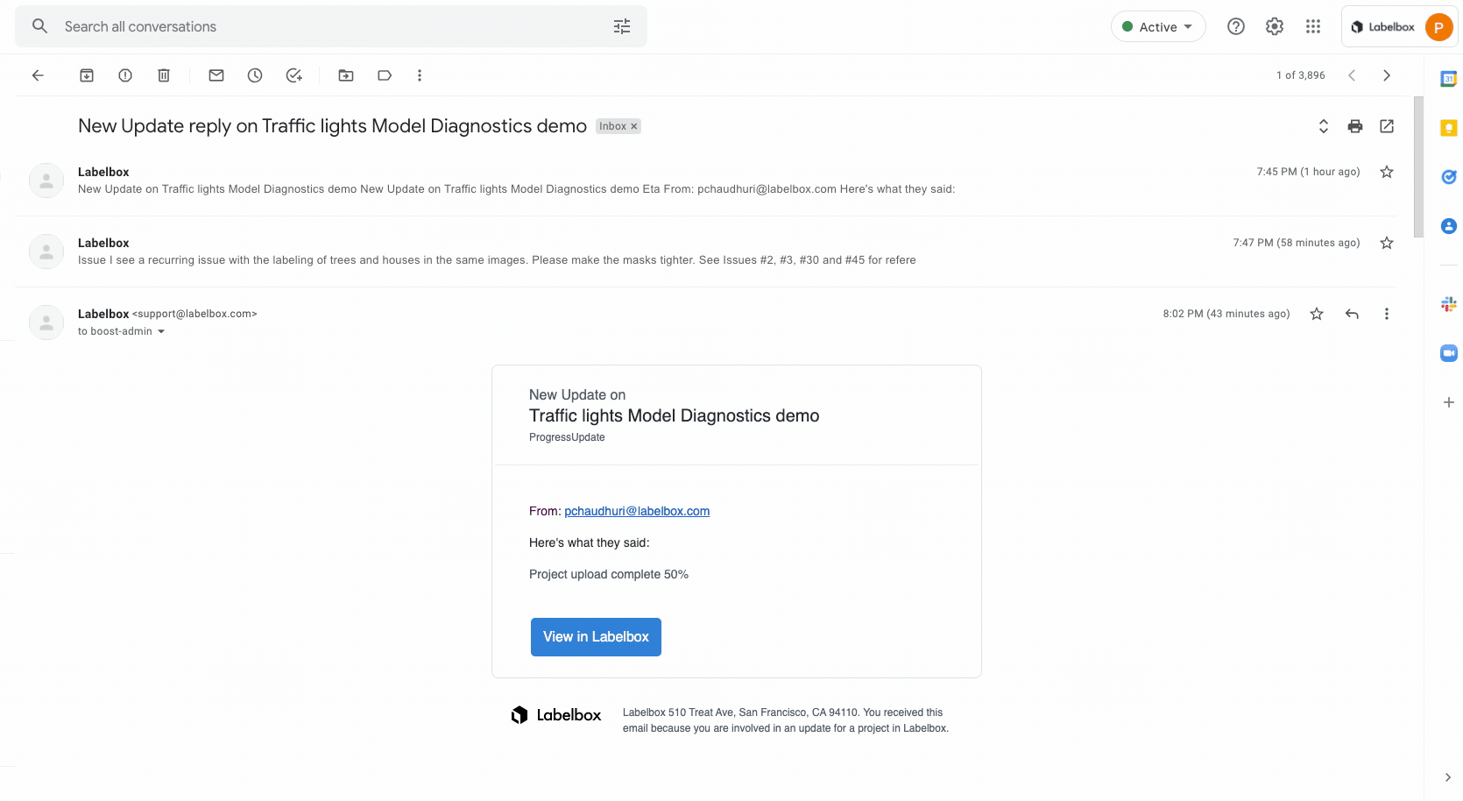Click View in Labelbox button
This screenshot has width=1463, height=801.
(596, 637)
